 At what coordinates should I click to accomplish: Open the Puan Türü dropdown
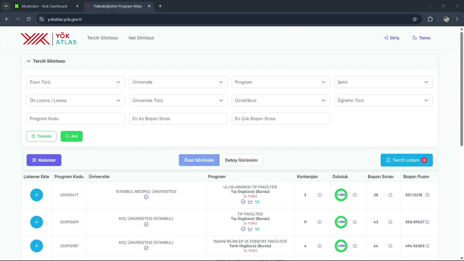76,82
